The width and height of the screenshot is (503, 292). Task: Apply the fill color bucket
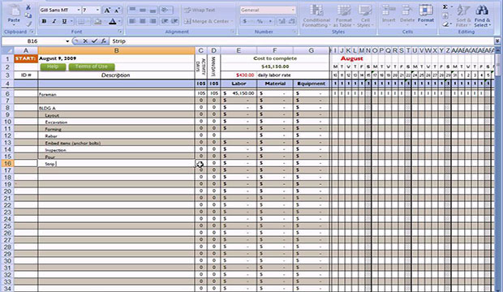point(98,22)
